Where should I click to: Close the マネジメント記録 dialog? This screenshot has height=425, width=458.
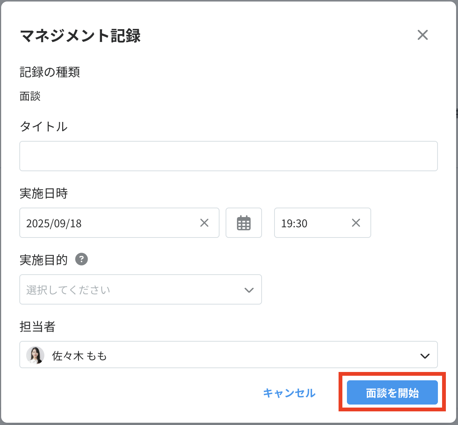tap(422, 35)
